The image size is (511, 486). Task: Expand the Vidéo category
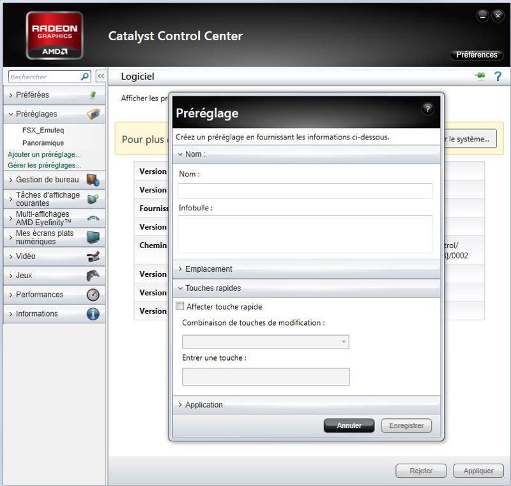click(54, 256)
